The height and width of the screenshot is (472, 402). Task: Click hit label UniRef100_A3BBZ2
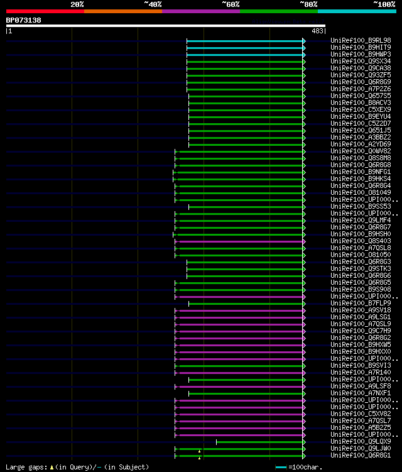(x=361, y=137)
